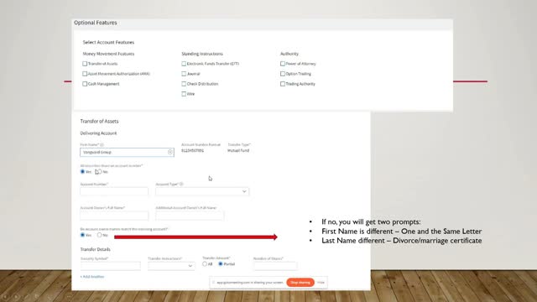Click the Add Another link

[x=92, y=277]
